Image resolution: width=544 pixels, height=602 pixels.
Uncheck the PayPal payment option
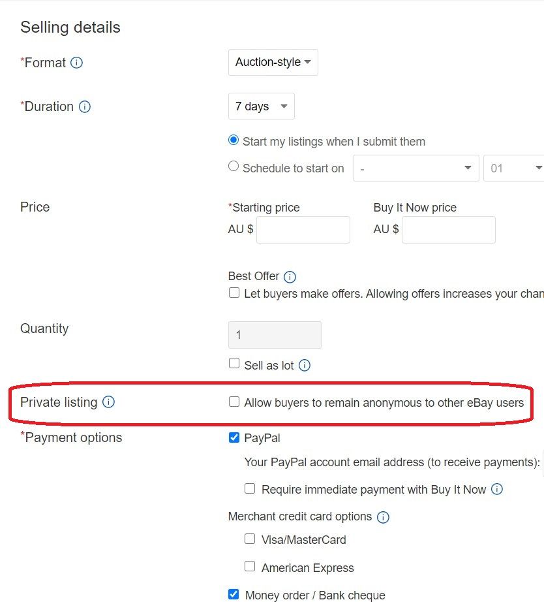click(234, 437)
